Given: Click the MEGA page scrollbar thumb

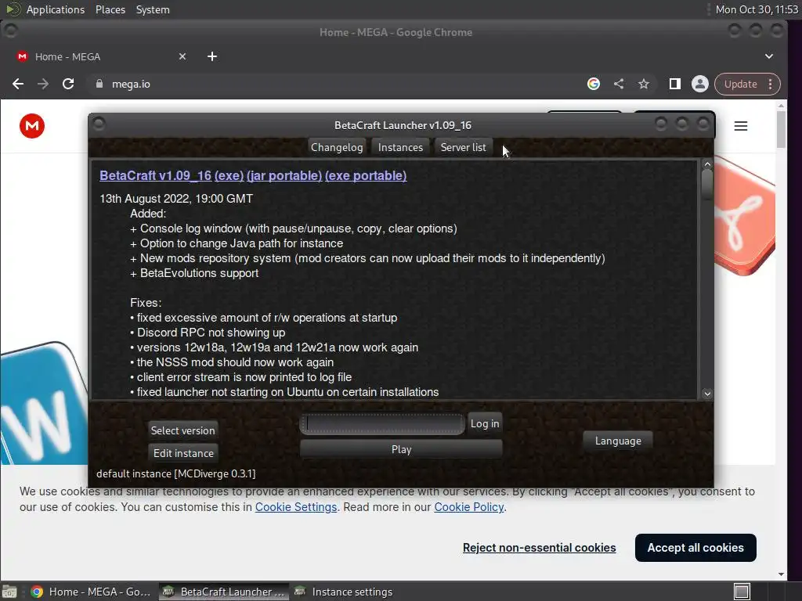Looking at the screenshot, I should (x=781, y=129).
